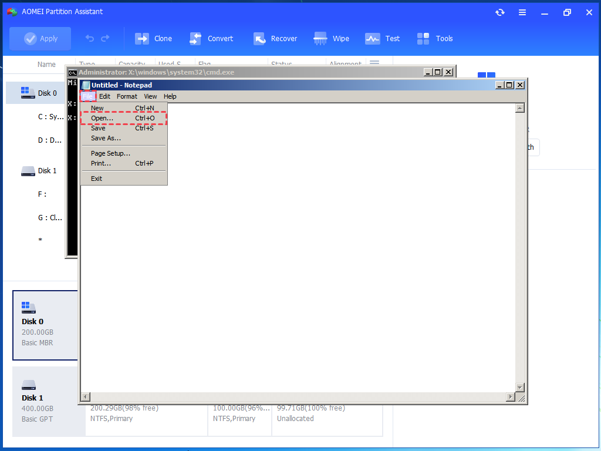The height and width of the screenshot is (451, 601).
Task: Choose Save As... from the File menu
Action: coord(124,138)
